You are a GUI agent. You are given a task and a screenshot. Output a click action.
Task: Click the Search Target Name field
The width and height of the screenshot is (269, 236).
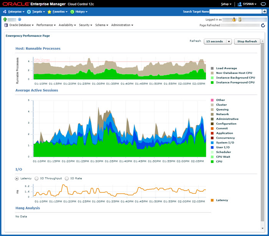tap(236, 12)
